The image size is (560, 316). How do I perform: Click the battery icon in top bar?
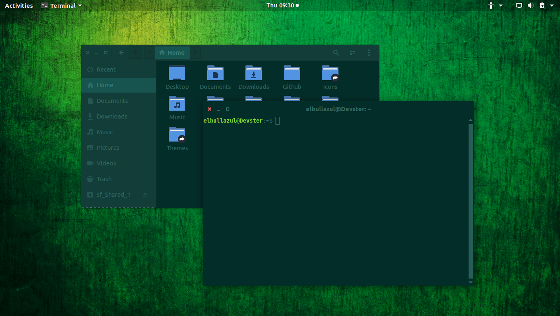pyautogui.click(x=542, y=5)
